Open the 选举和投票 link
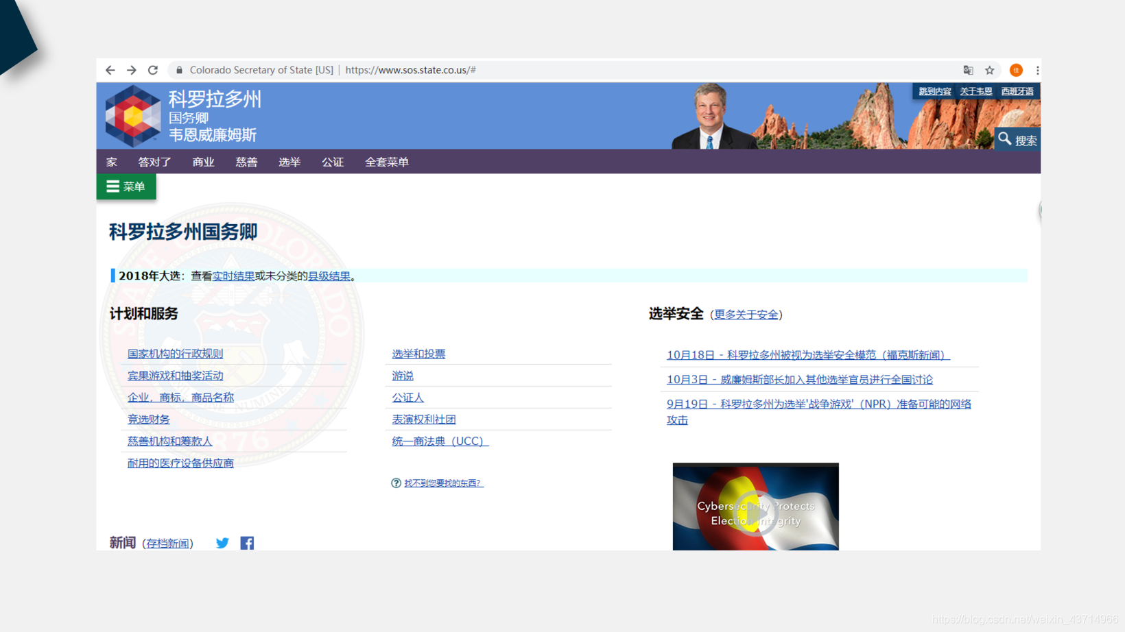The width and height of the screenshot is (1125, 632). click(418, 354)
